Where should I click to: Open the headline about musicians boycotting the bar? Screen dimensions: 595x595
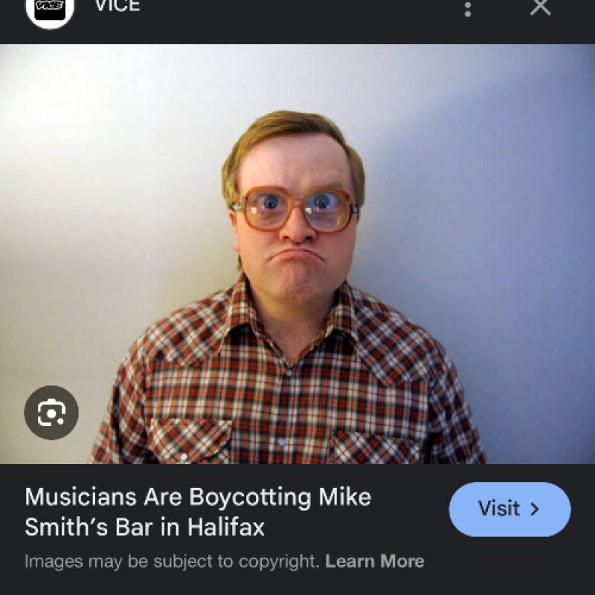[198, 512]
